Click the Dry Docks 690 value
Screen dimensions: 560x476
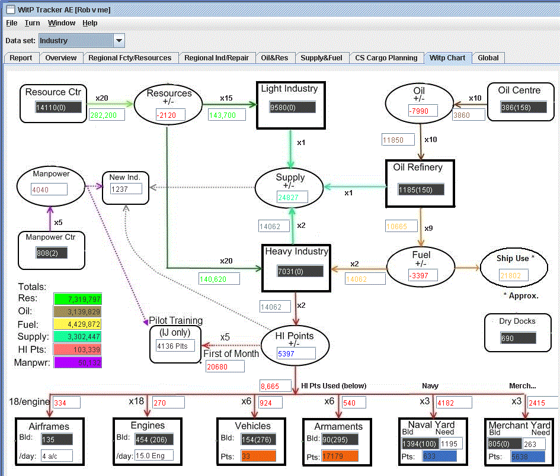coord(518,338)
